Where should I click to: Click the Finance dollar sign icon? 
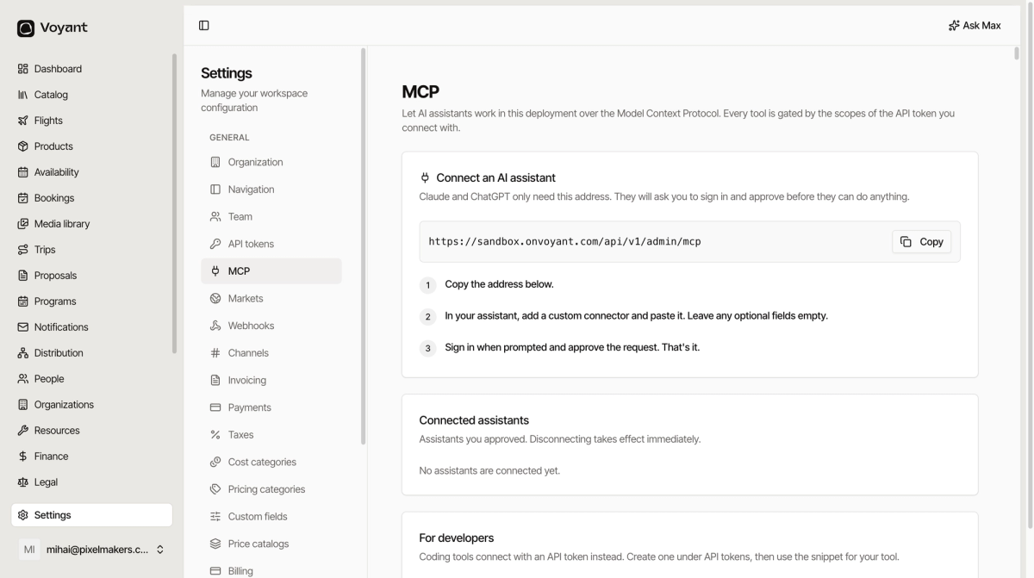coord(23,457)
